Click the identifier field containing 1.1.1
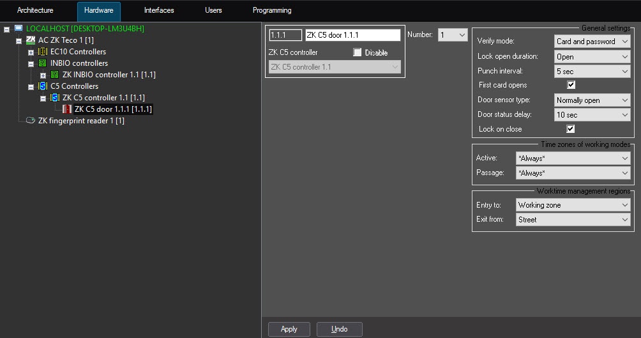The width and height of the screenshot is (641, 338). coord(285,35)
